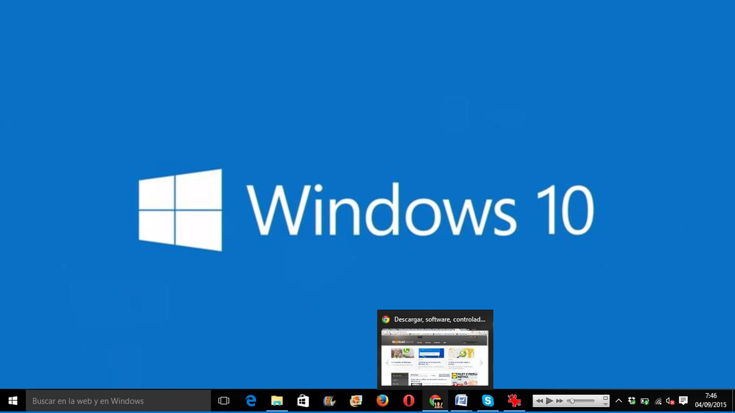Click the 'Buscar en la web y en Windows' search box
Viewport: 735px width, 413px height.
tap(118, 401)
